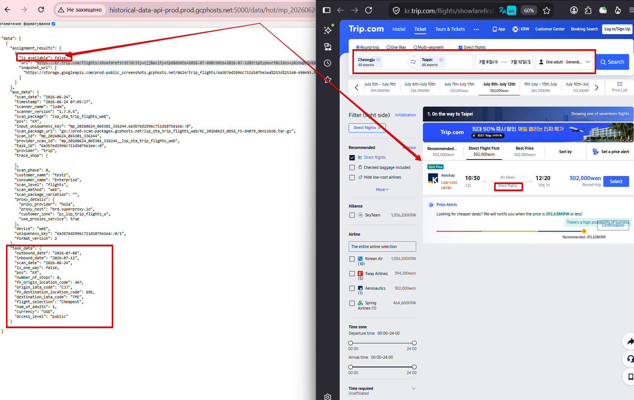Go back in the Trip.com browser window
634x400 pixels.
coord(340,11)
